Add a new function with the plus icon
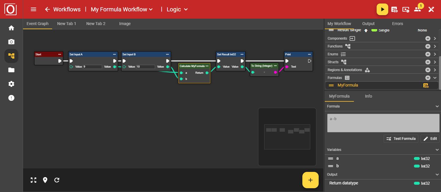The height and width of the screenshot is (192, 441). coord(428,46)
